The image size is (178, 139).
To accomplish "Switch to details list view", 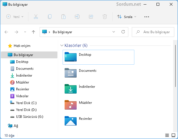I will 167,135.
